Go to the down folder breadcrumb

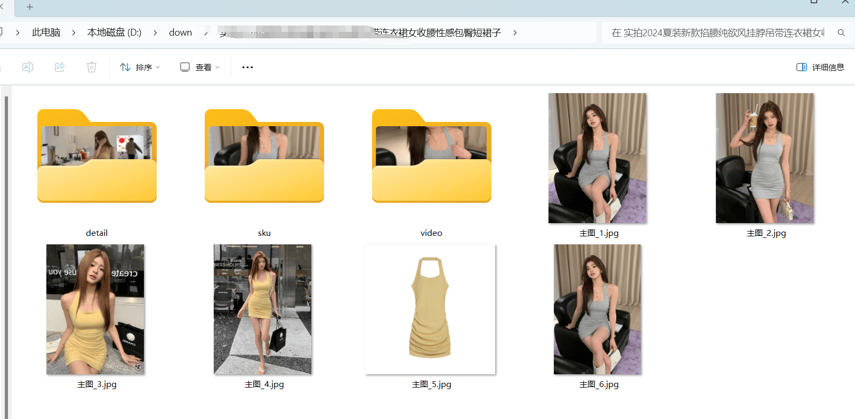[x=180, y=32]
